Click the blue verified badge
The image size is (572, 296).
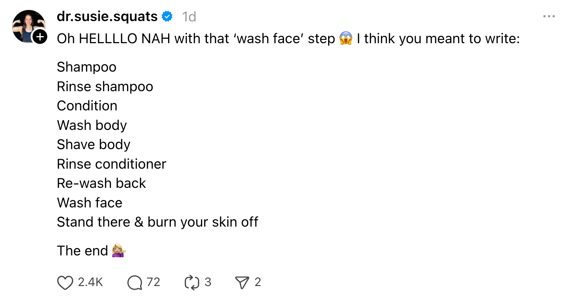pos(167,17)
